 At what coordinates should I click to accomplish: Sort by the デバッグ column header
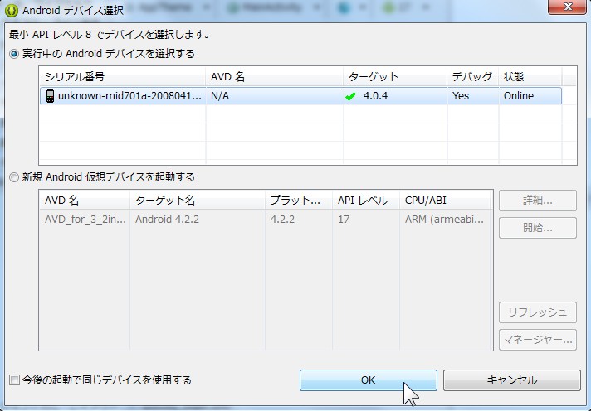(473, 77)
